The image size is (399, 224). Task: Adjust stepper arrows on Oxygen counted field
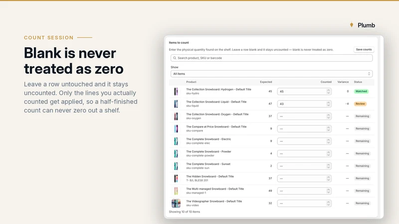(x=328, y=116)
